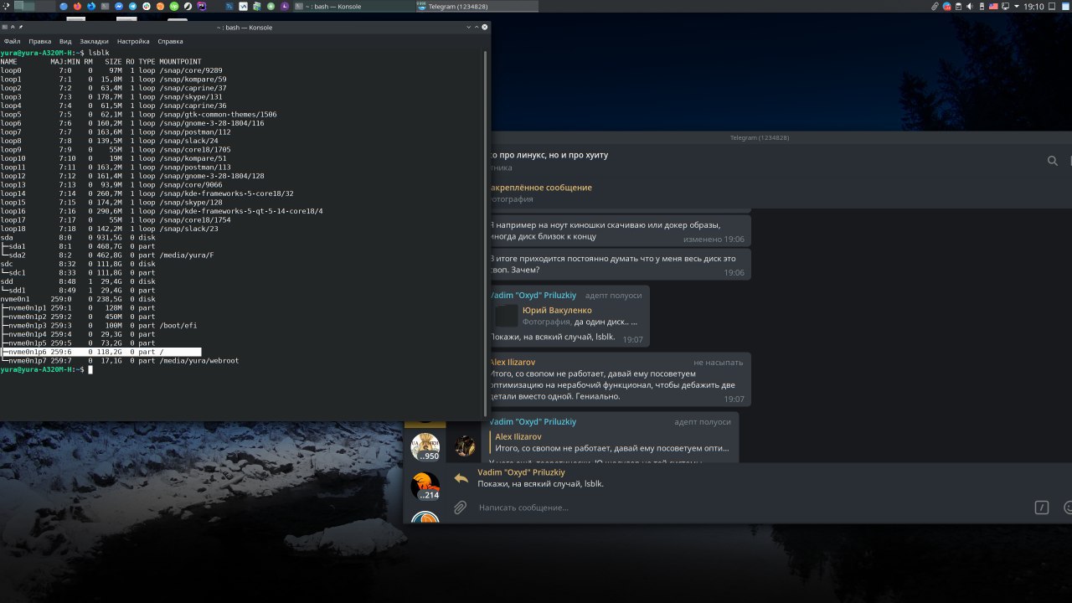Open the emoji smiley picker in Telegram
The image size is (1072, 603).
click(x=1068, y=508)
